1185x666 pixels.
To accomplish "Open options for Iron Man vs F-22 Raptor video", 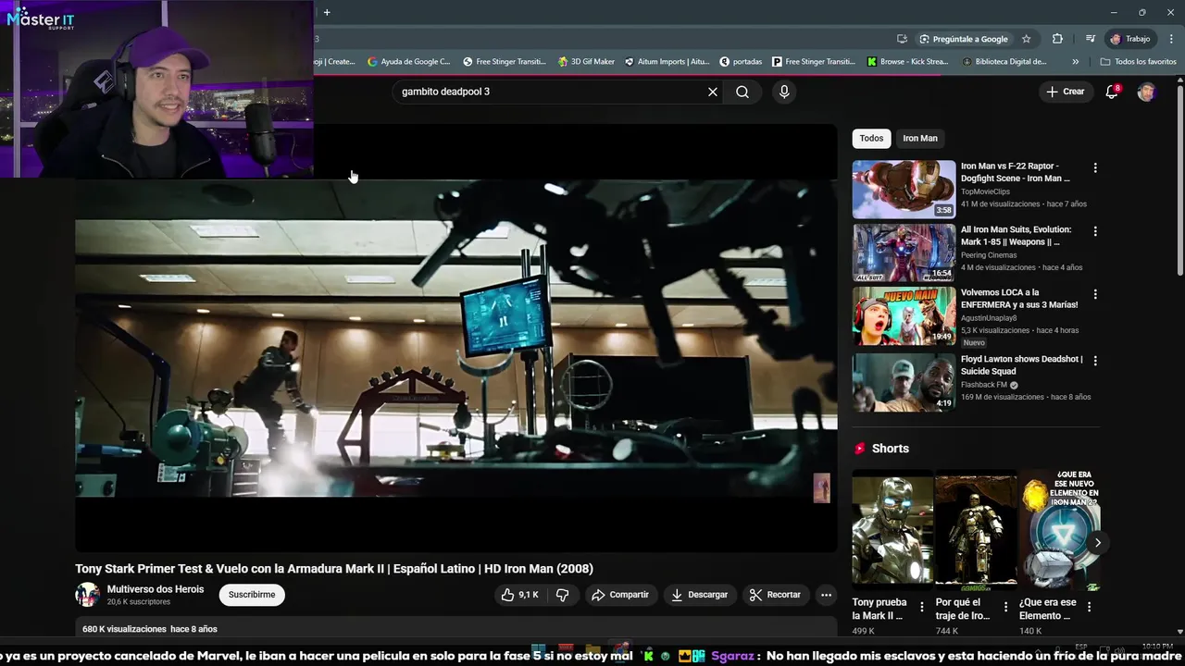I will (1095, 168).
